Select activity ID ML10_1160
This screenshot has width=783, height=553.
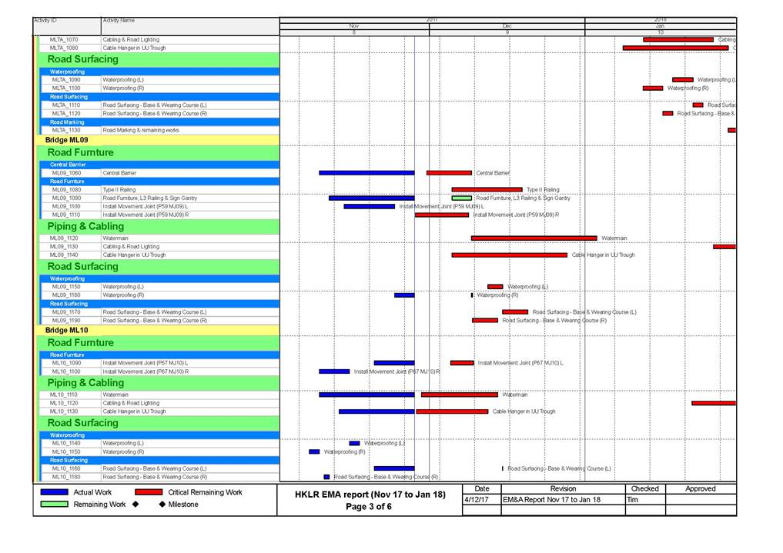point(66,468)
